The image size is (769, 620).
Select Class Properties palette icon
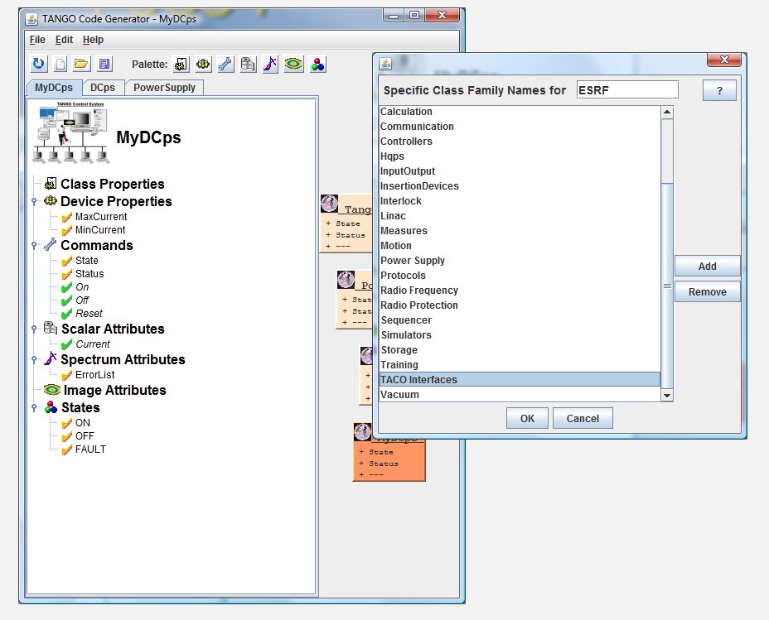(x=181, y=65)
